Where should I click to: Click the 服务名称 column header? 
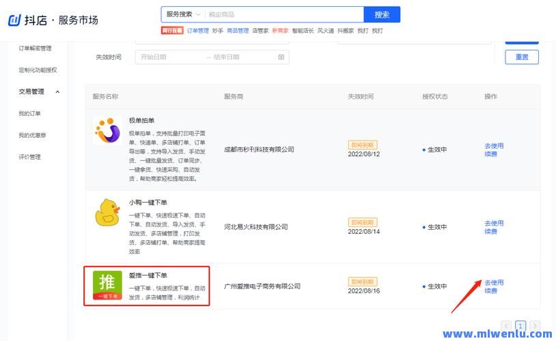click(105, 96)
